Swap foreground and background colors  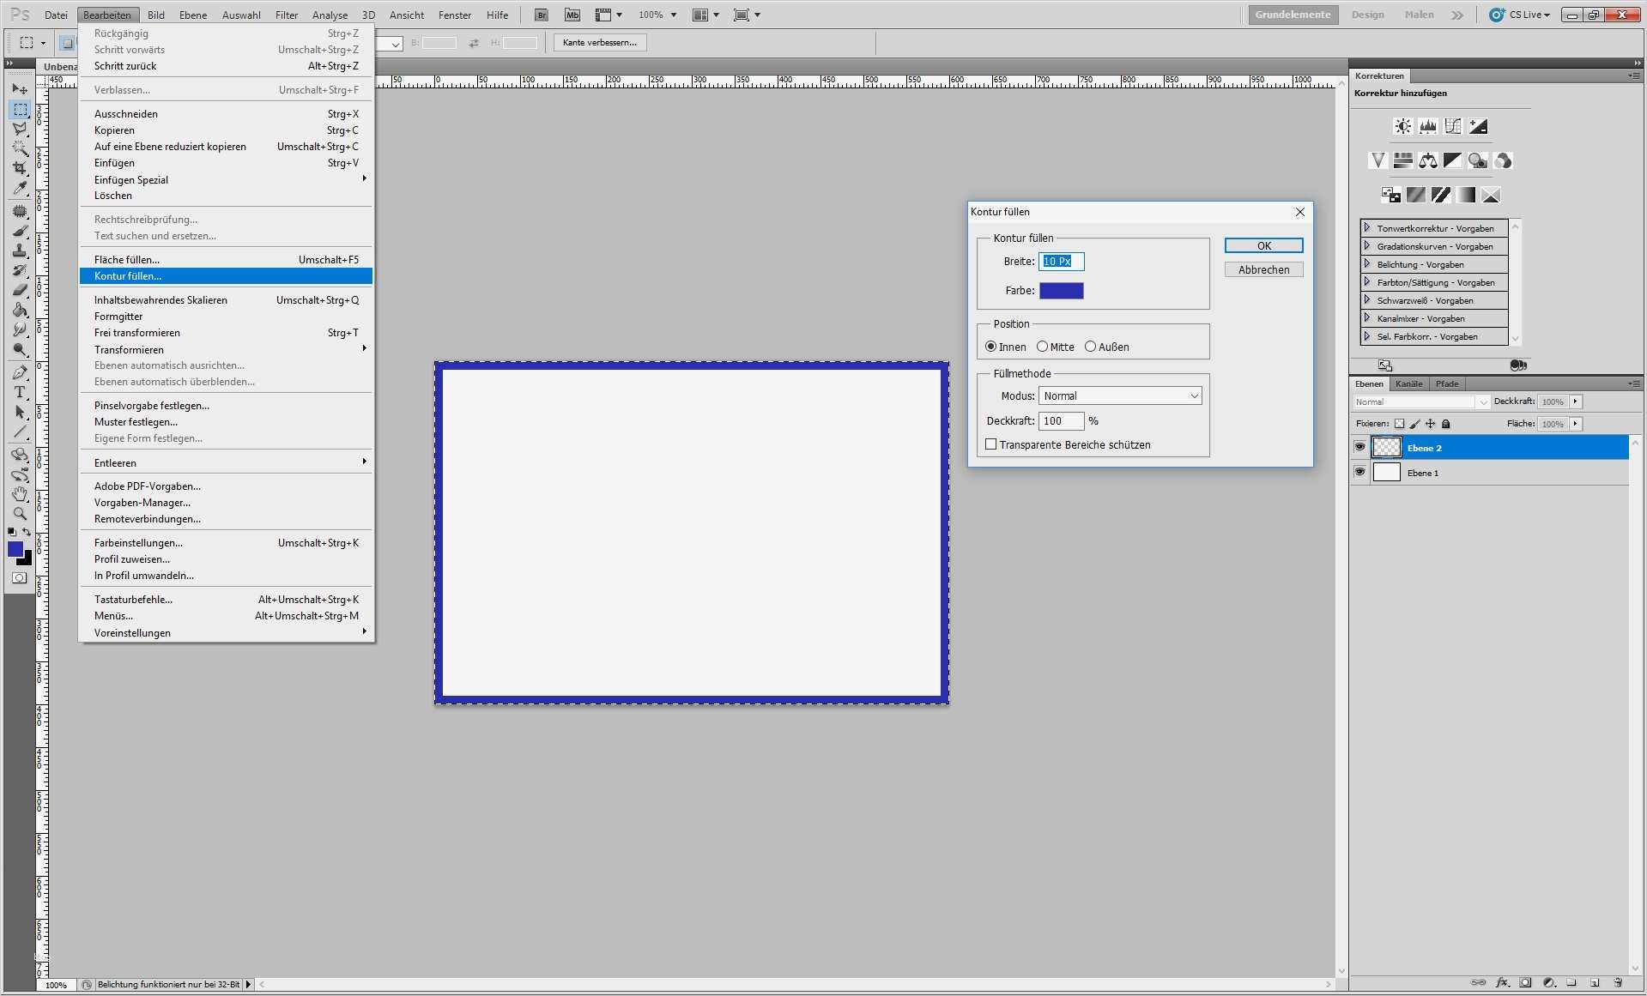(27, 533)
